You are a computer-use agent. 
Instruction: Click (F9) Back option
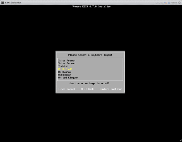[x=87, y=89]
